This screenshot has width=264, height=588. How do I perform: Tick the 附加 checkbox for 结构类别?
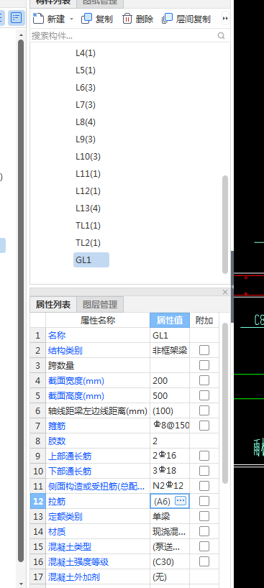pos(204,350)
